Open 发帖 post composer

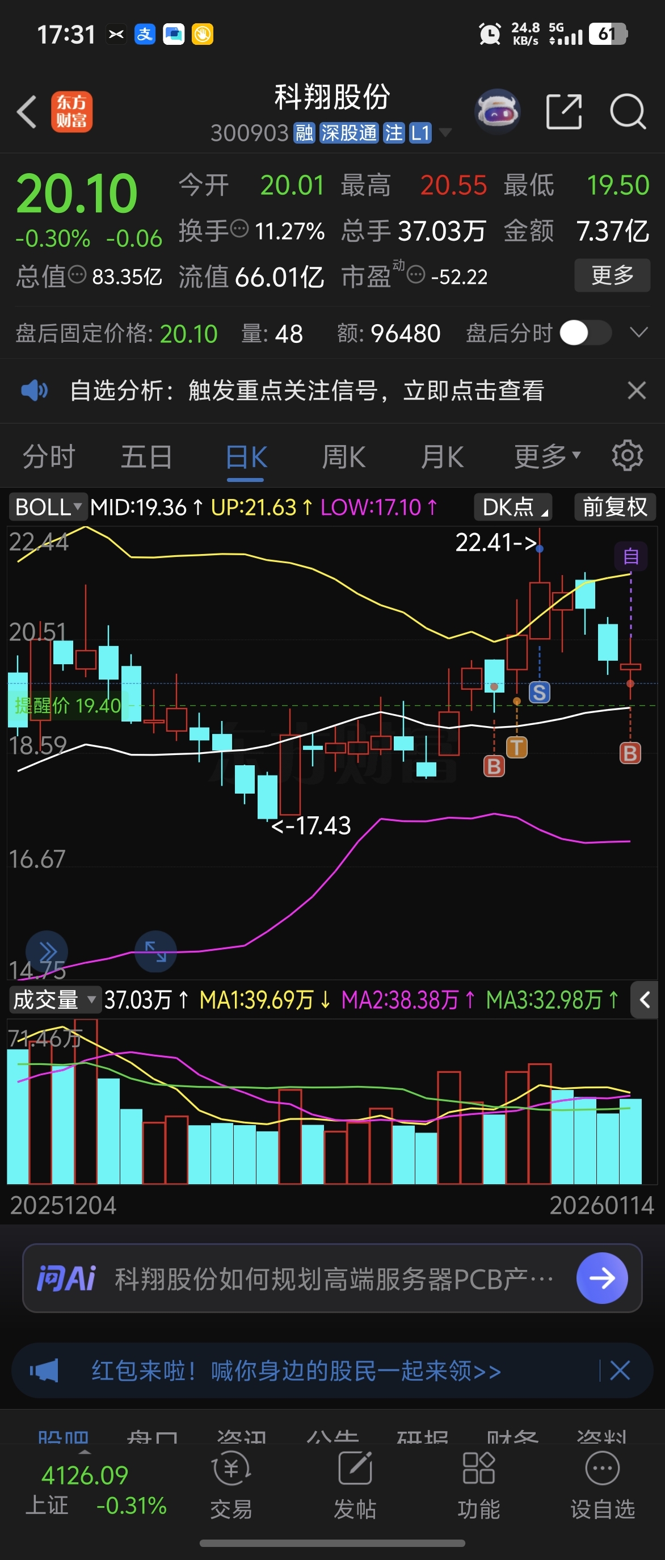(x=355, y=1486)
